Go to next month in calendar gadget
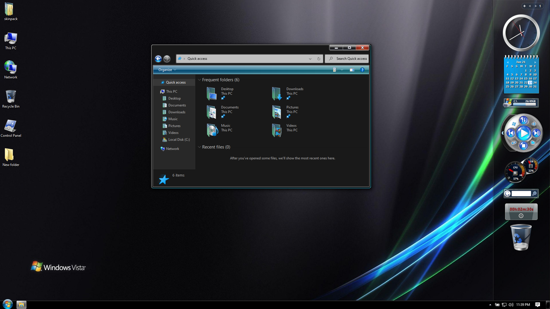 [535, 62]
